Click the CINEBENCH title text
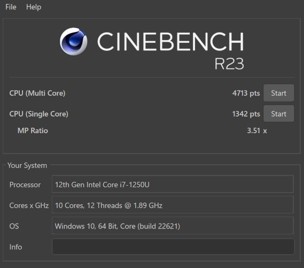This screenshot has height=268, width=304. click(x=170, y=42)
